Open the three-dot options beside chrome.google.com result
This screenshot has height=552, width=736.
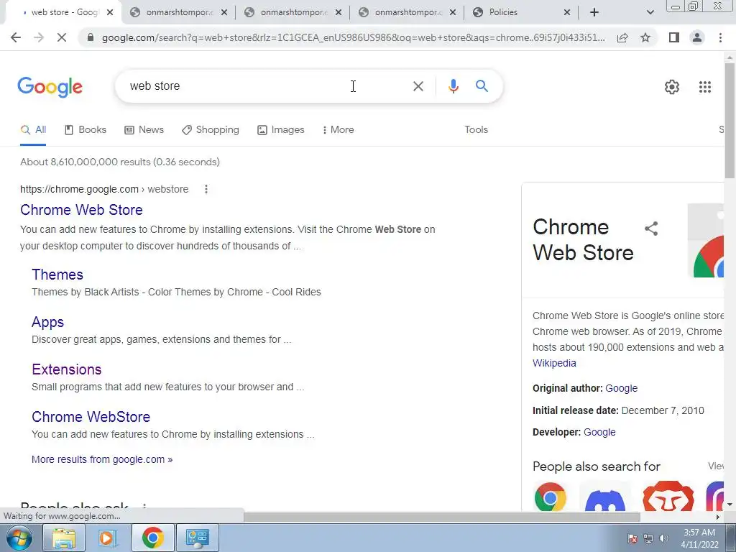[x=206, y=189]
